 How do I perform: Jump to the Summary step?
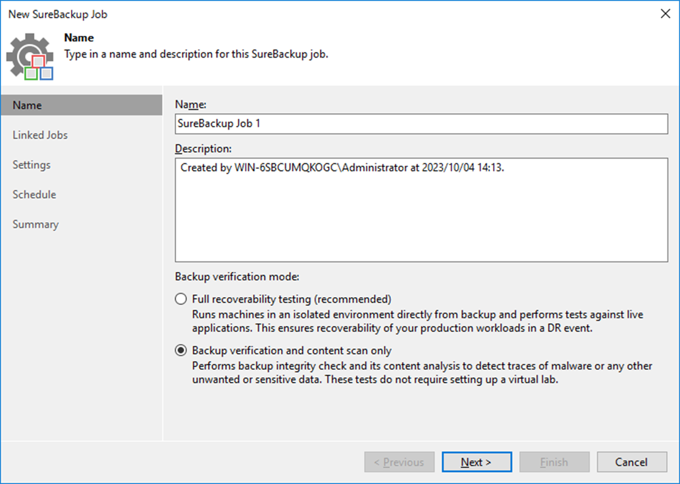coord(36,224)
